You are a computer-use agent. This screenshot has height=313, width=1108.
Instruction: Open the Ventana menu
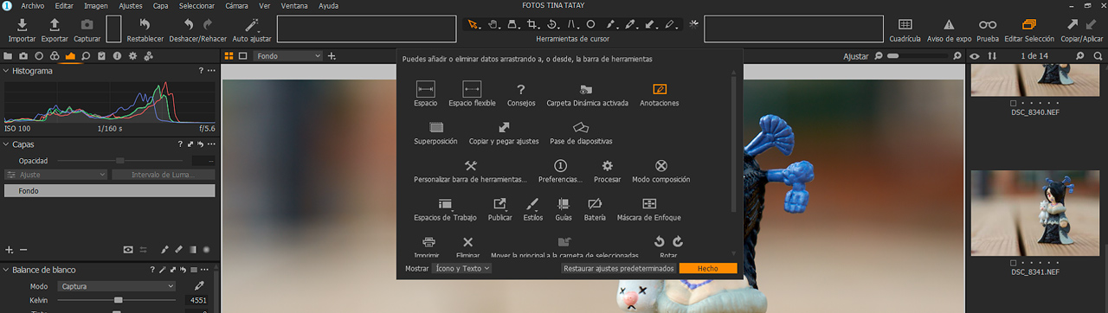(x=295, y=5)
